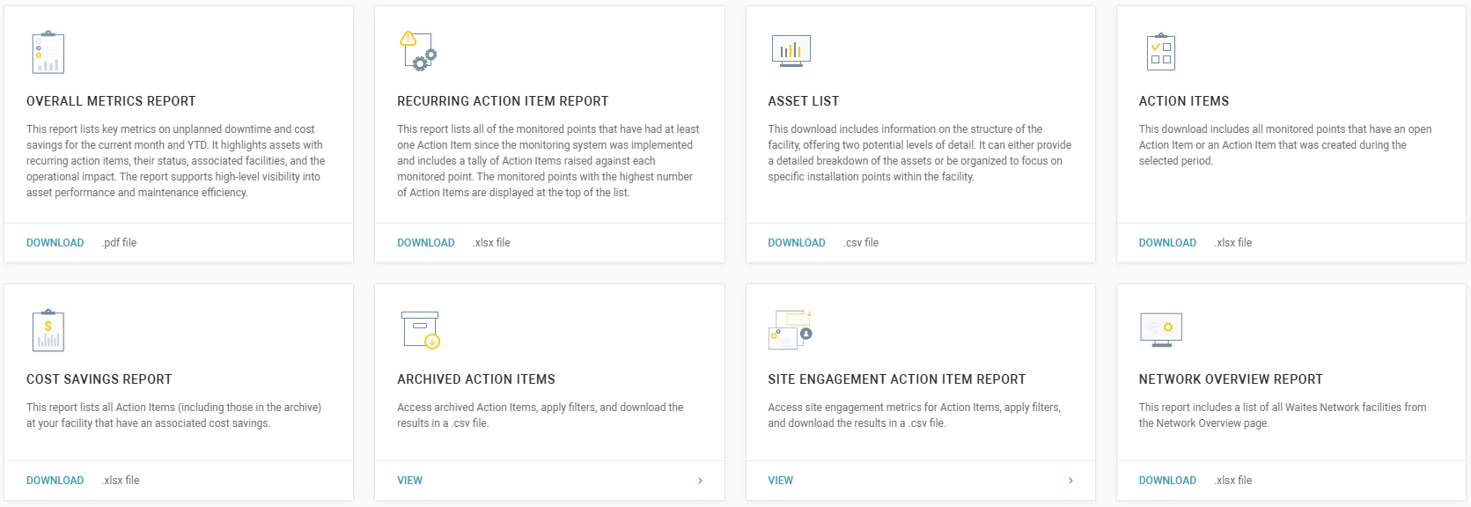
Task: Click the Overall Metrics Report description text
Action: 176,161
